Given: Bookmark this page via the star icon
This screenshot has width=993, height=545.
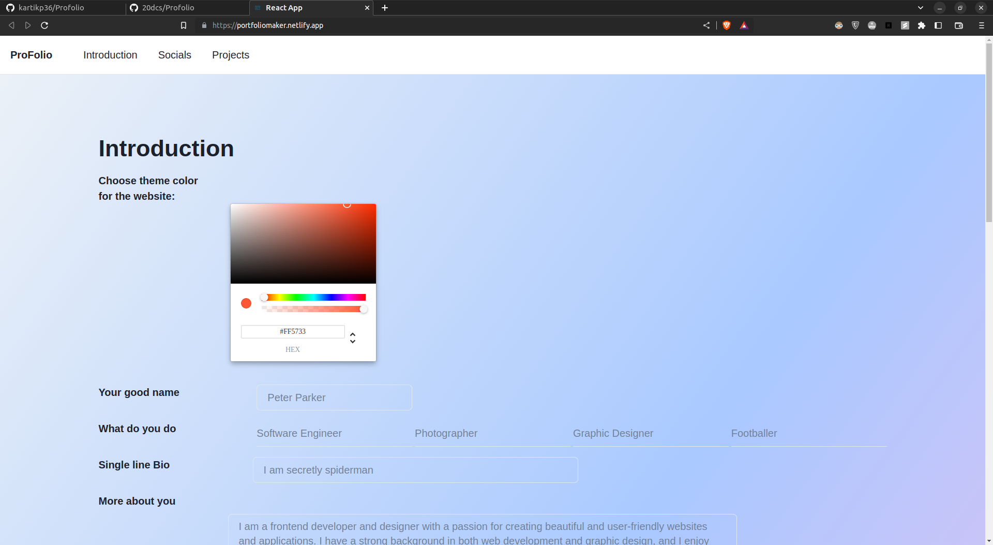Looking at the screenshot, I should 183,25.
